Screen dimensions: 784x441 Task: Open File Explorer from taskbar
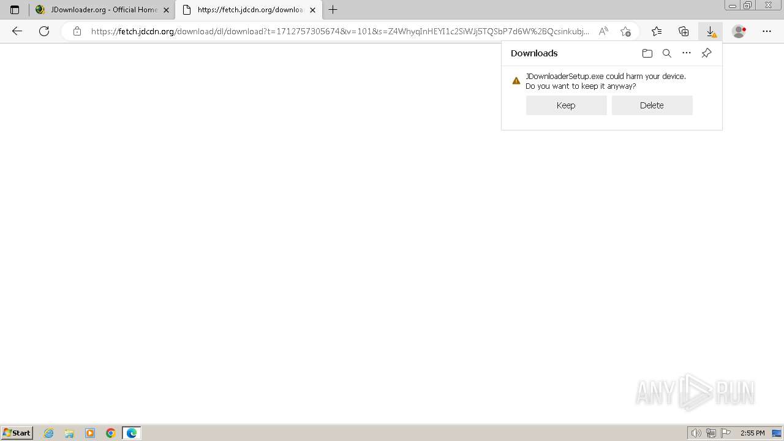click(69, 433)
